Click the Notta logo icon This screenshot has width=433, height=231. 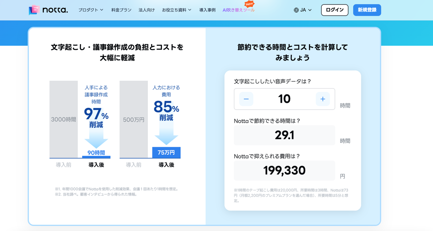34,10
